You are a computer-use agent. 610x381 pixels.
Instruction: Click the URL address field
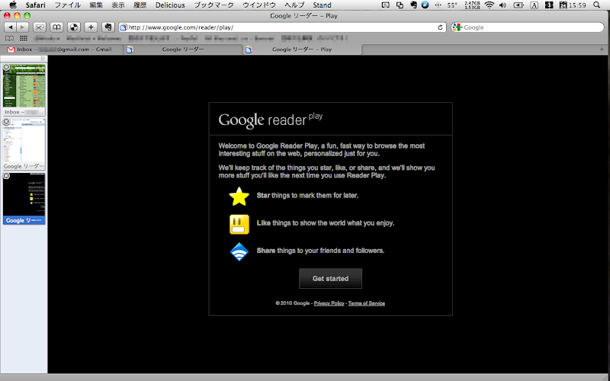coord(282,27)
